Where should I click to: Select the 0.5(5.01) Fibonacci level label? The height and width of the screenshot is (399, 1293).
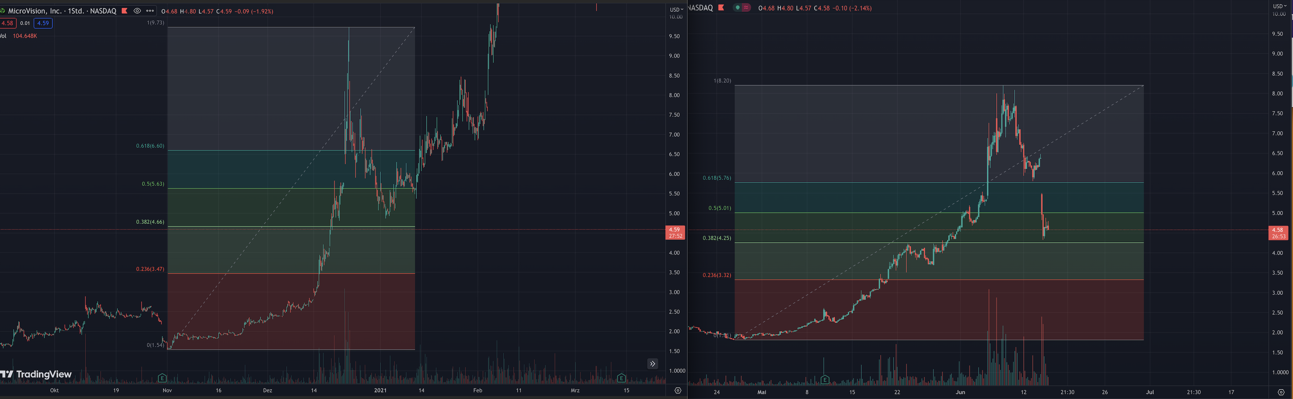point(720,208)
